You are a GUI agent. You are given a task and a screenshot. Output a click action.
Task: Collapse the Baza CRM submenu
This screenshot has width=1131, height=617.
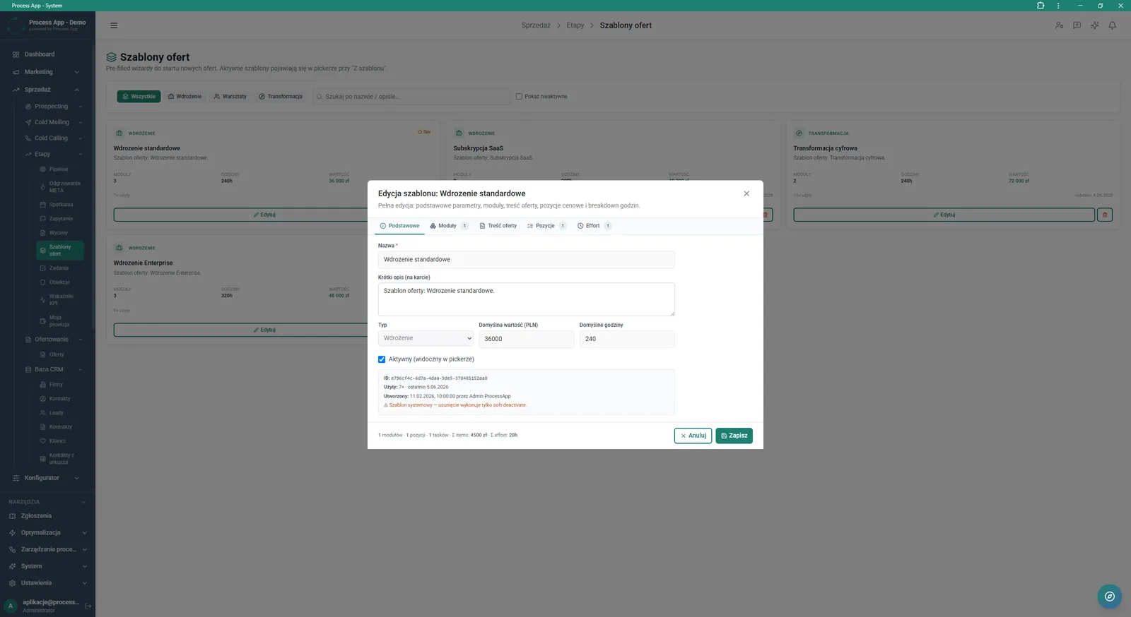click(x=54, y=369)
